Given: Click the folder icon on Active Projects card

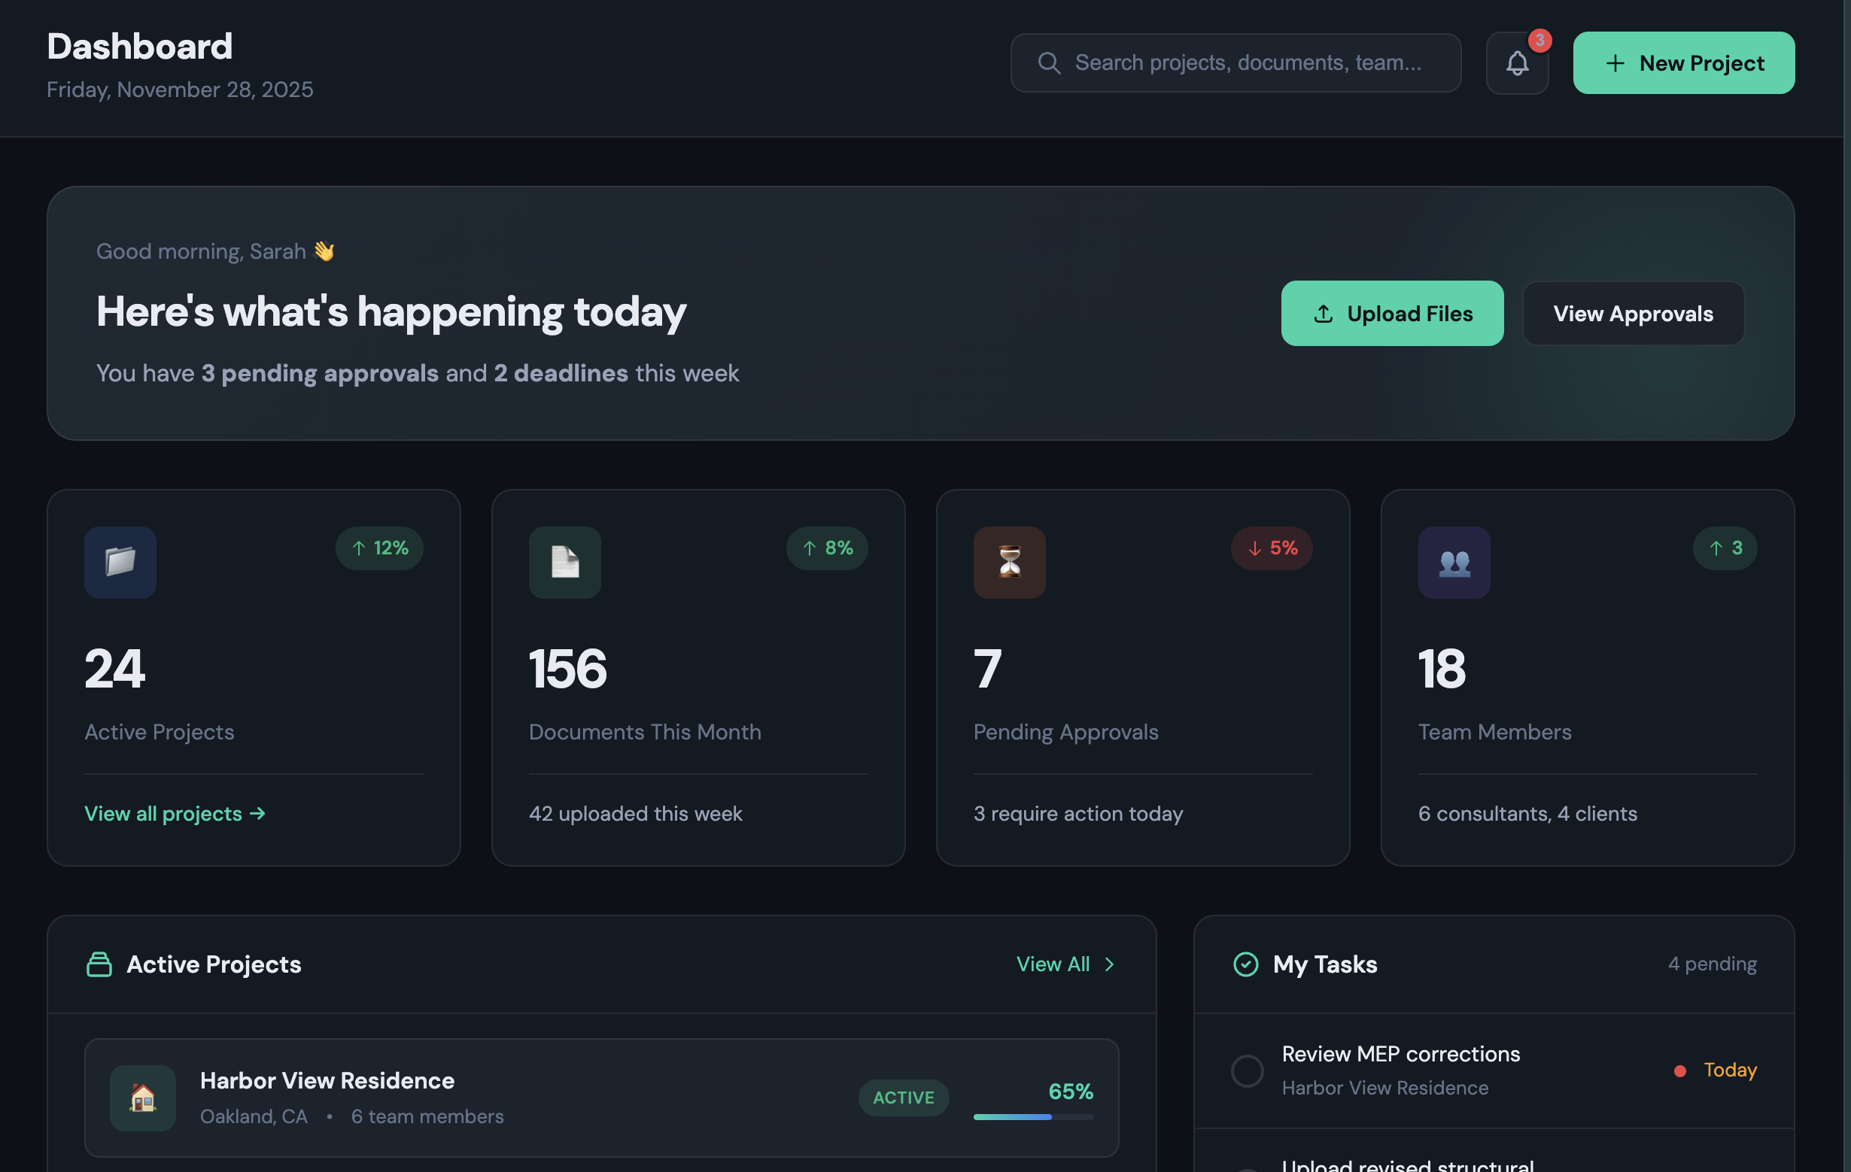Looking at the screenshot, I should click(x=120, y=562).
